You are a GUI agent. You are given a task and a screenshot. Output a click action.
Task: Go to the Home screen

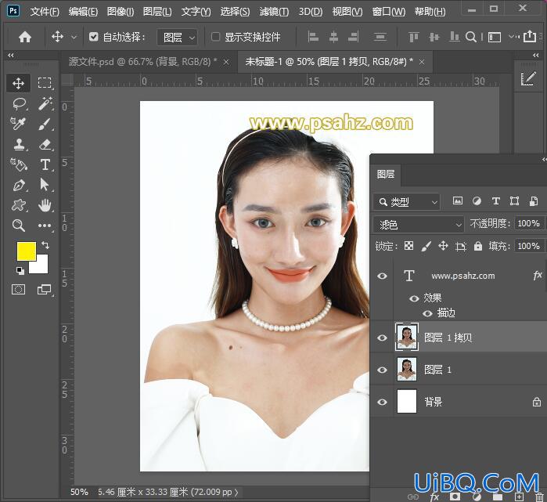25,37
